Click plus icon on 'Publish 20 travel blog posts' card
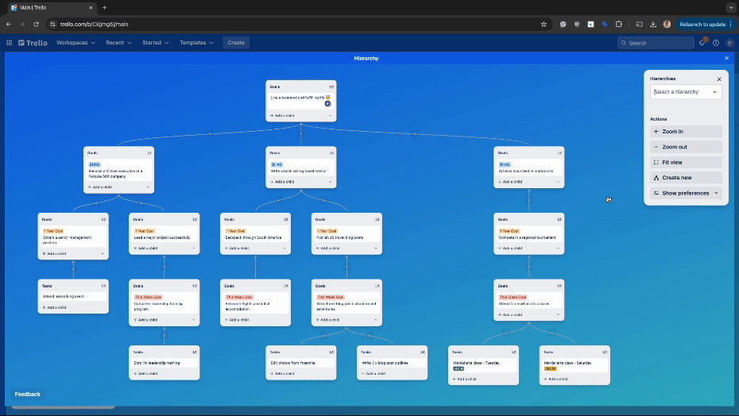Viewport: 739px width, 416px height. click(318, 248)
